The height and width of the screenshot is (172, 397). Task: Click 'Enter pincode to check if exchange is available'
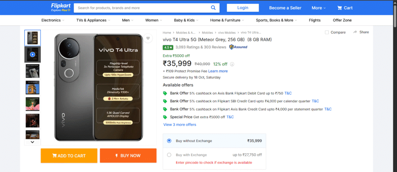coord(214,162)
